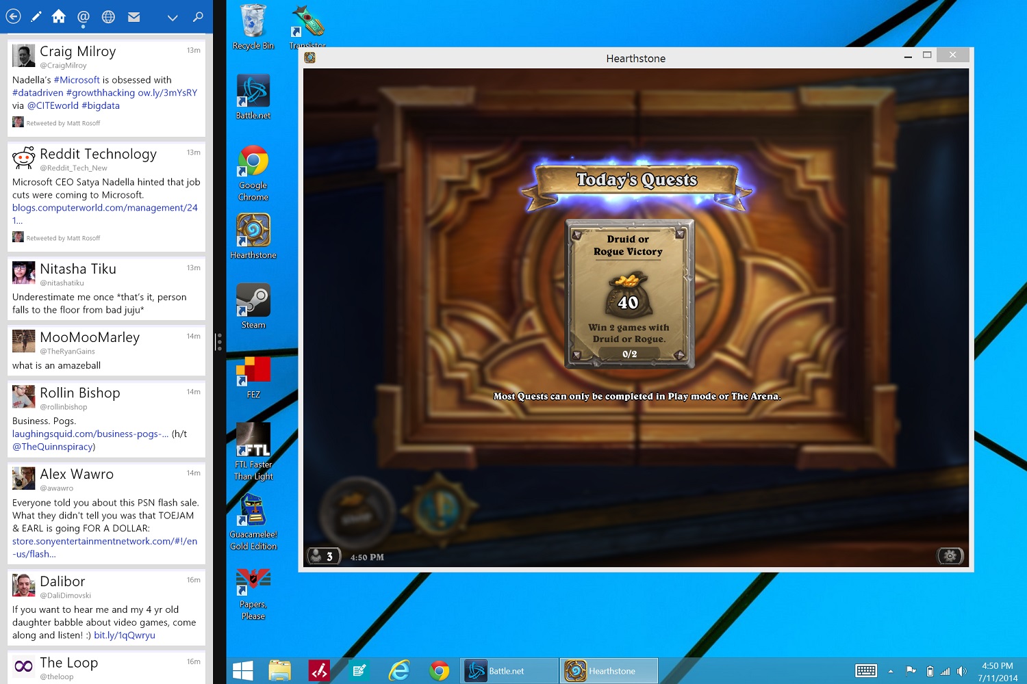
Task: Open The Loop's profile avatar
Action: 23,666
